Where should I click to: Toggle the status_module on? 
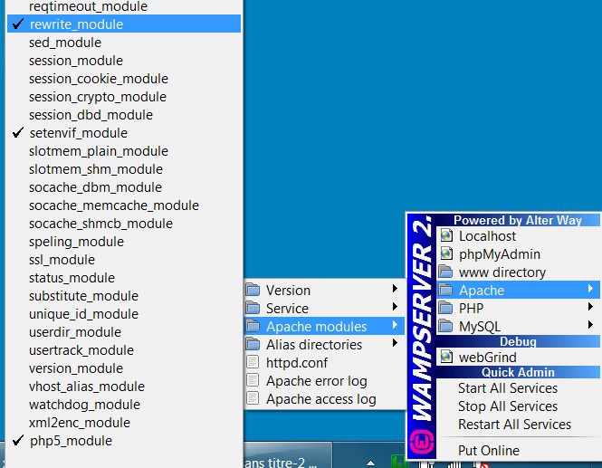(x=124, y=278)
